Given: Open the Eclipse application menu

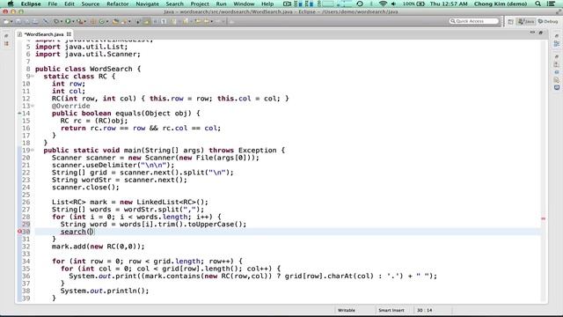Looking at the screenshot, I should click(31, 4).
